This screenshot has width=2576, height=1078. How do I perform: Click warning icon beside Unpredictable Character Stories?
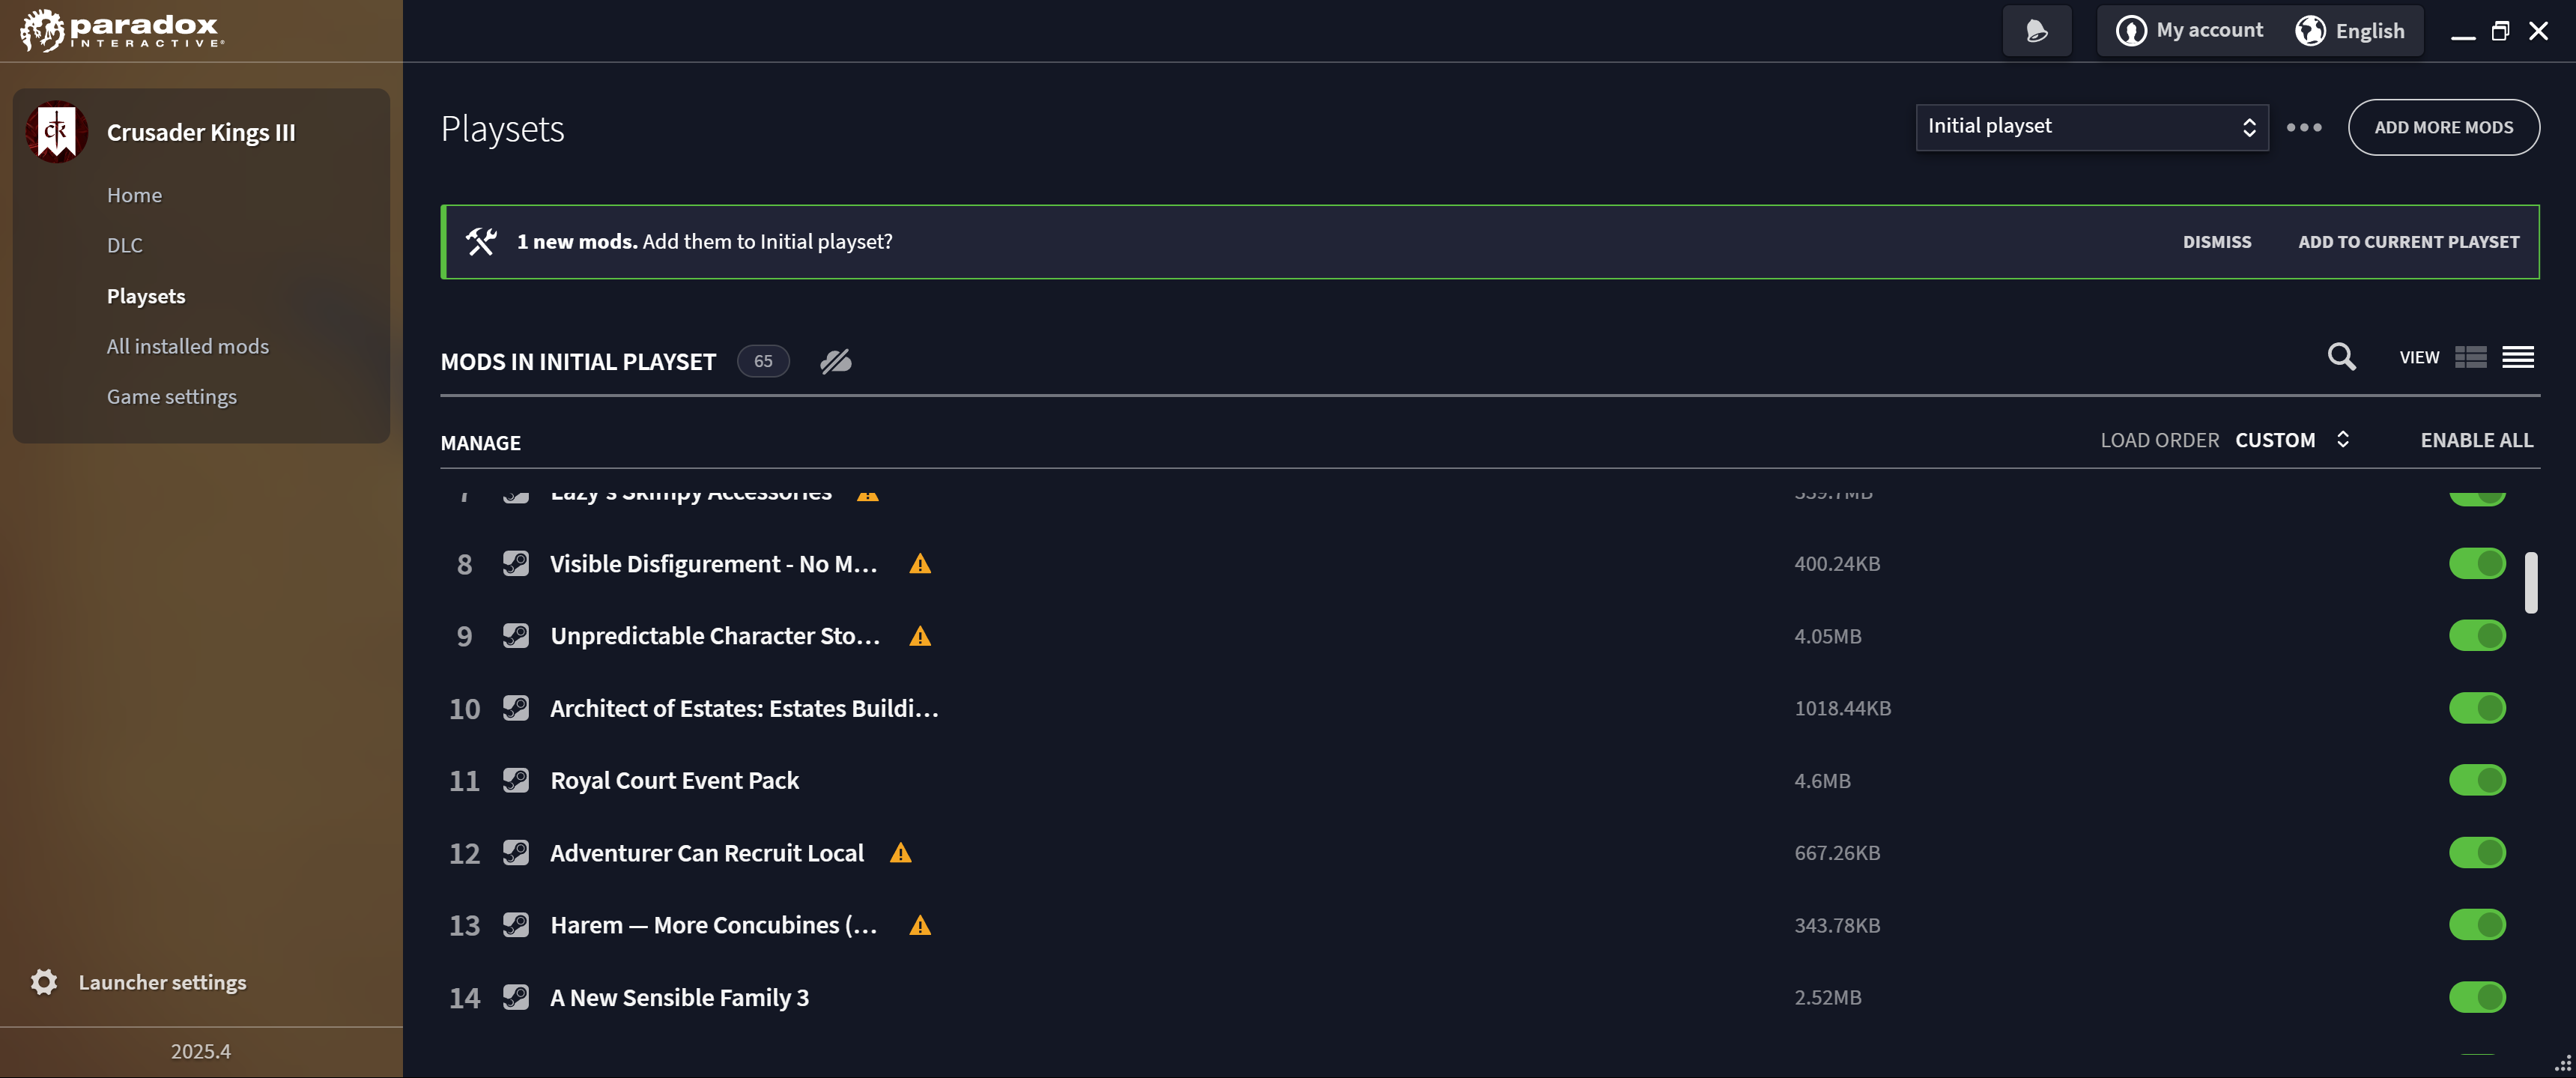click(x=920, y=636)
